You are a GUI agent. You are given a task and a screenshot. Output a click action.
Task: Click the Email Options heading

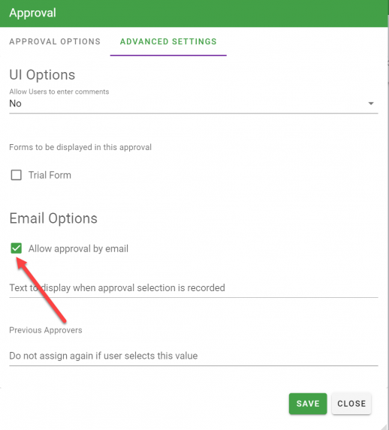(x=53, y=218)
